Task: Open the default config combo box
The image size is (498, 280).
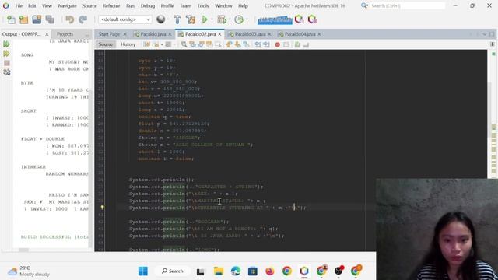Action: click(x=124, y=19)
